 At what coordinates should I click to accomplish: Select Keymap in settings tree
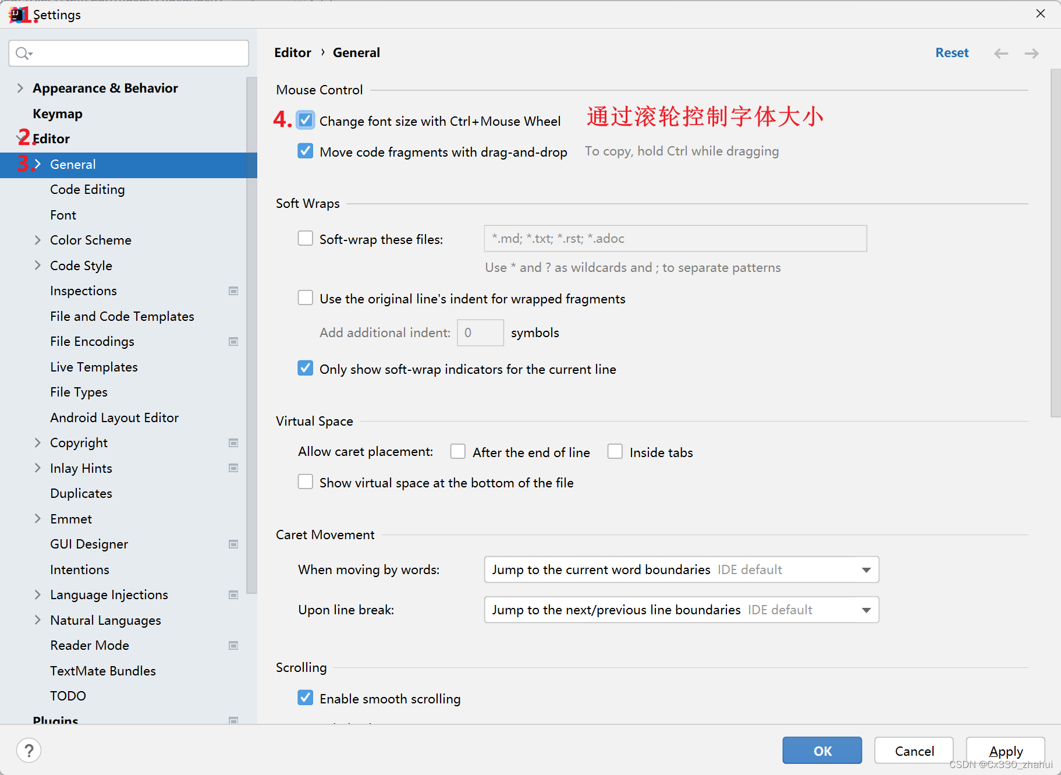[x=58, y=114]
